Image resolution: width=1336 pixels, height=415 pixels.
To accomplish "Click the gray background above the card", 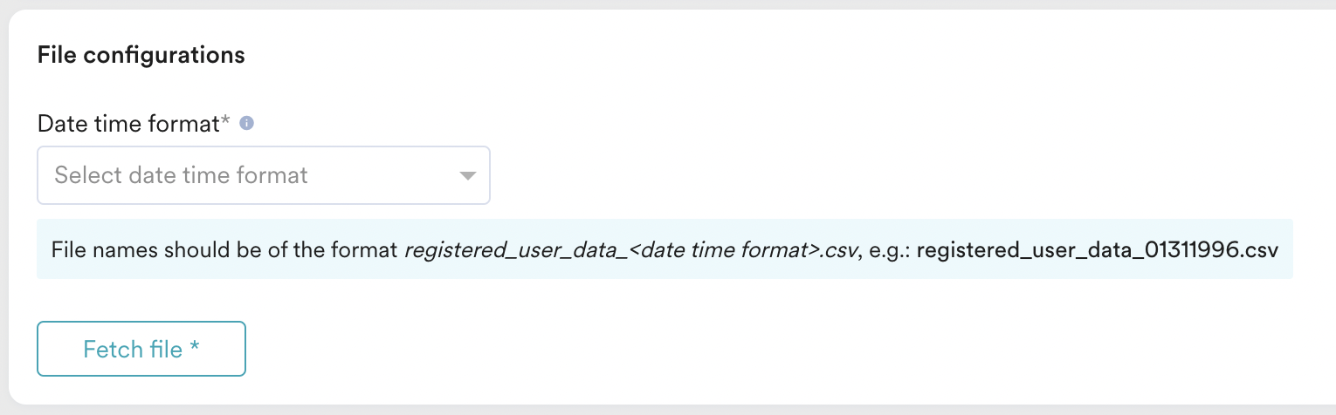I will (x=668, y=5).
